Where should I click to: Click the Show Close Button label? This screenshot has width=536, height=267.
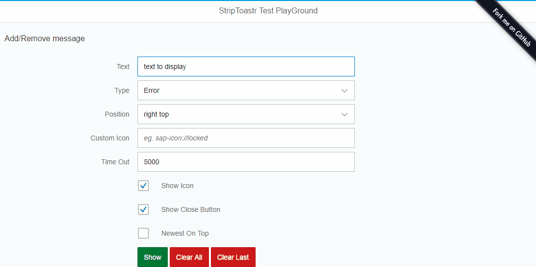coord(191,209)
